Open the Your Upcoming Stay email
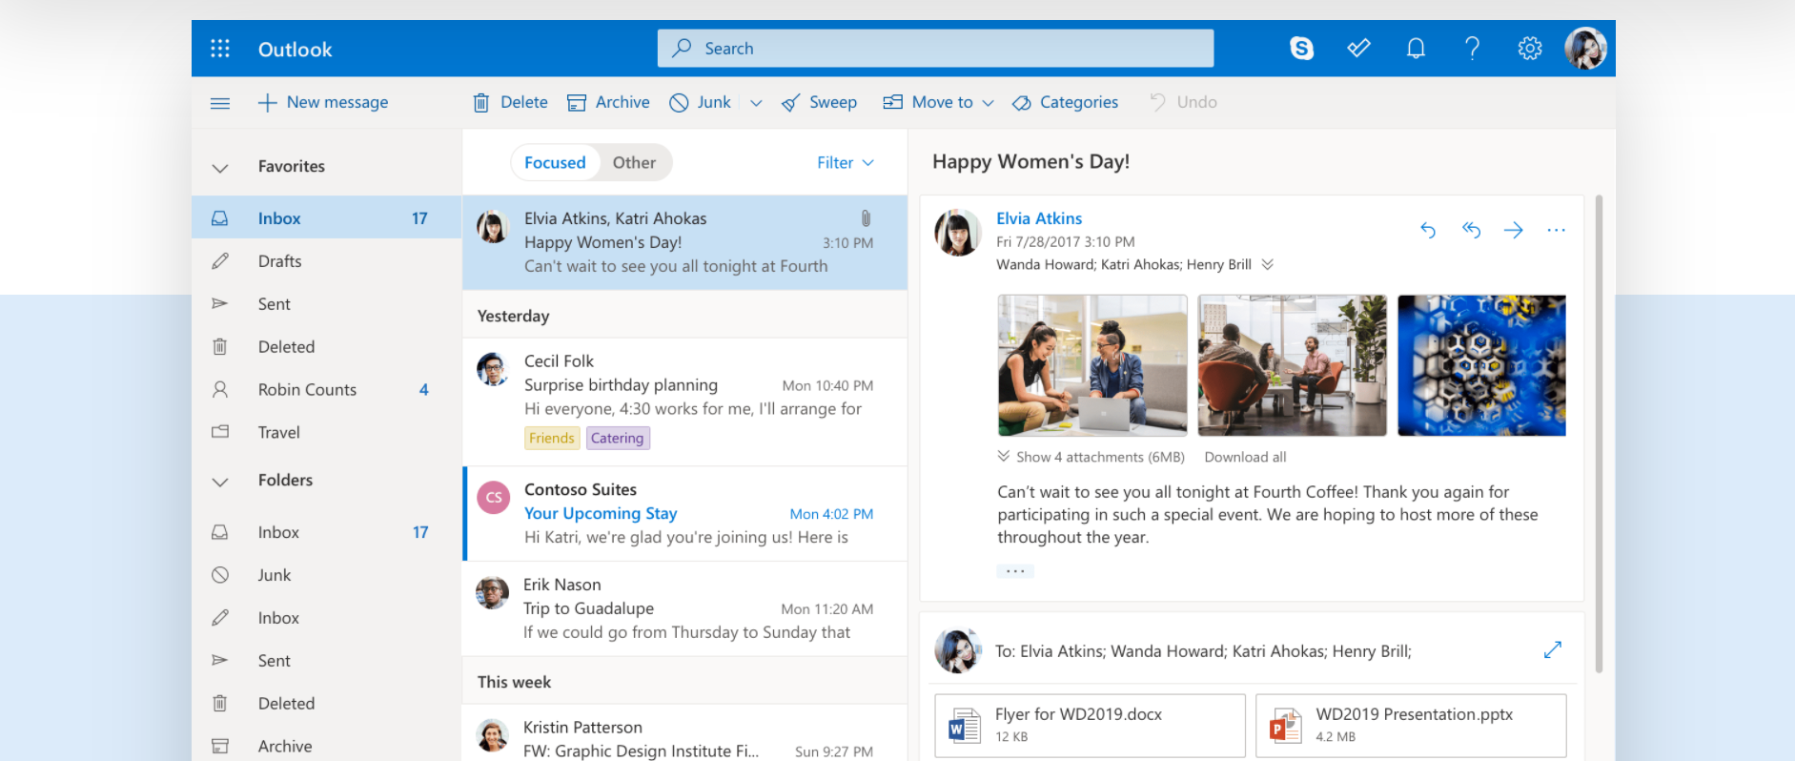Image resolution: width=1795 pixels, height=761 pixels. pos(685,513)
